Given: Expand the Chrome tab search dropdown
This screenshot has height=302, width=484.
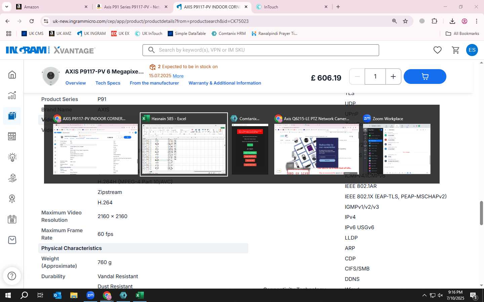Looking at the screenshot, I should pyautogui.click(x=6, y=7).
